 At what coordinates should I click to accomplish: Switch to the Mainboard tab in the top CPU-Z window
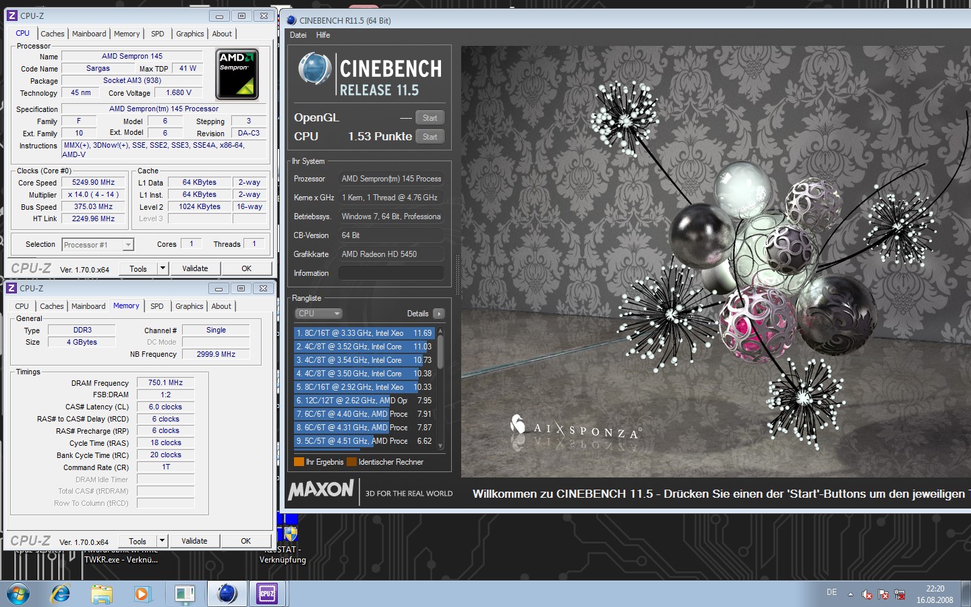pyautogui.click(x=89, y=34)
